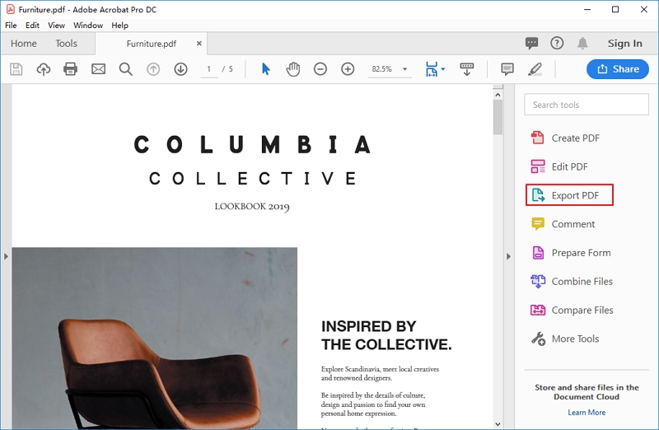Open the Window menu
The width and height of the screenshot is (659, 430).
[x=88, y=26]
